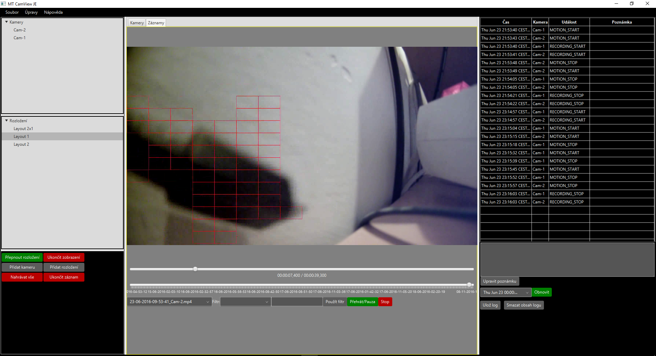Viewport: 656px width, 356px height.
Task: Open the Filtr combo box
Action: 266,302
